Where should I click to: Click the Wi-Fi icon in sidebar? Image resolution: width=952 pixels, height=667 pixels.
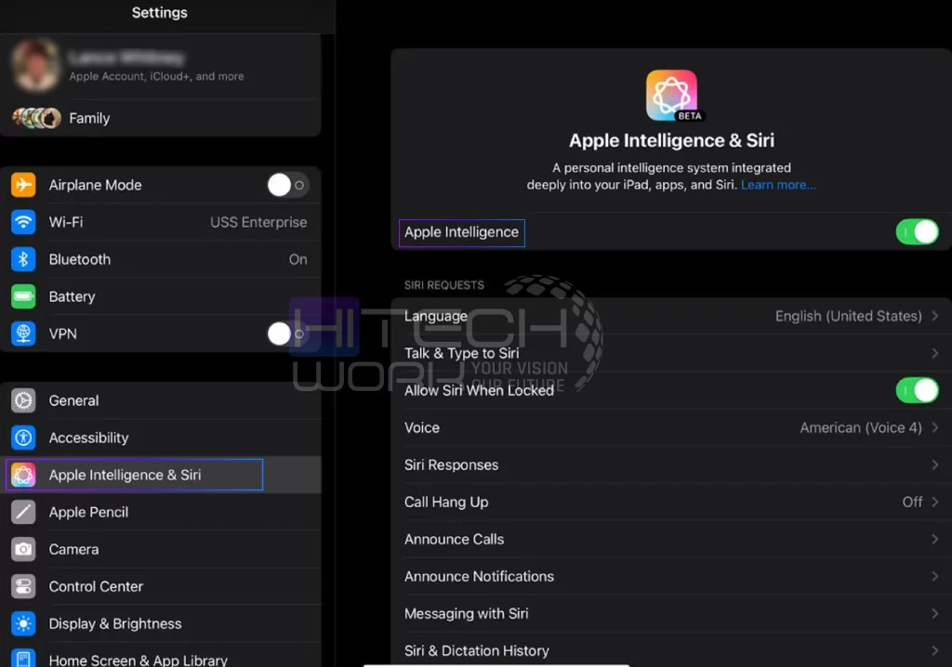23,222
